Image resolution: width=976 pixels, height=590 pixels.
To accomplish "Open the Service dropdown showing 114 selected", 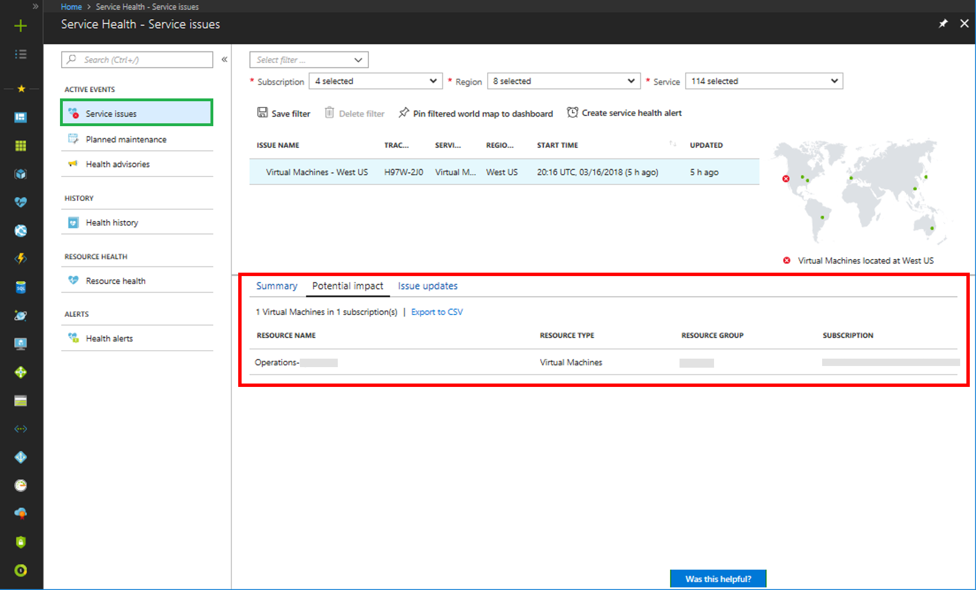I will (x=764, y=81).
